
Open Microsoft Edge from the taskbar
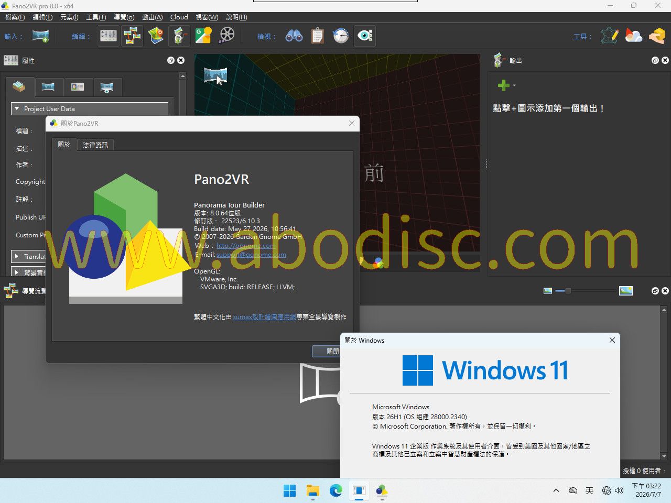(336, 490)
